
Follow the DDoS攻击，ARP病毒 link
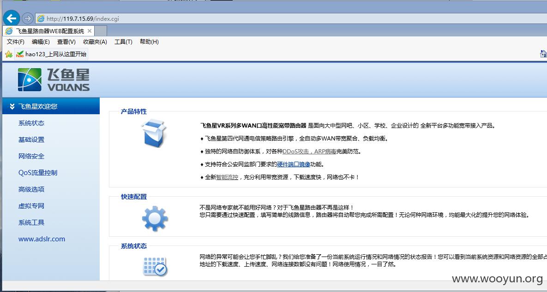pos(309,152)
